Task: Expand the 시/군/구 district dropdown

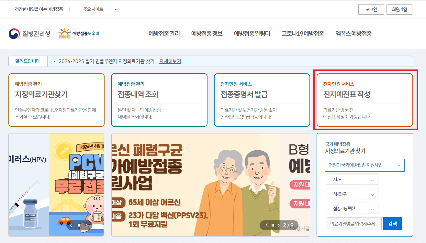Action: coord(352,194)
